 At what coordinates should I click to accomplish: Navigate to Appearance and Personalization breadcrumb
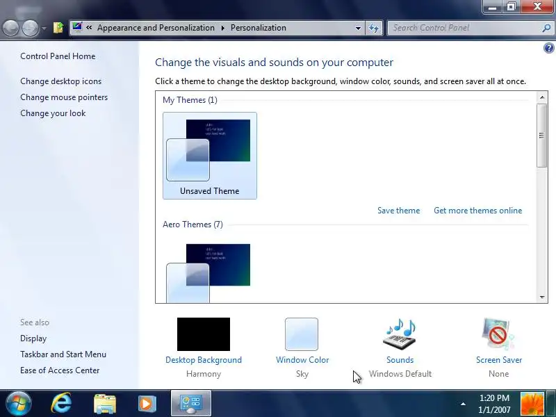pos(156,28)
